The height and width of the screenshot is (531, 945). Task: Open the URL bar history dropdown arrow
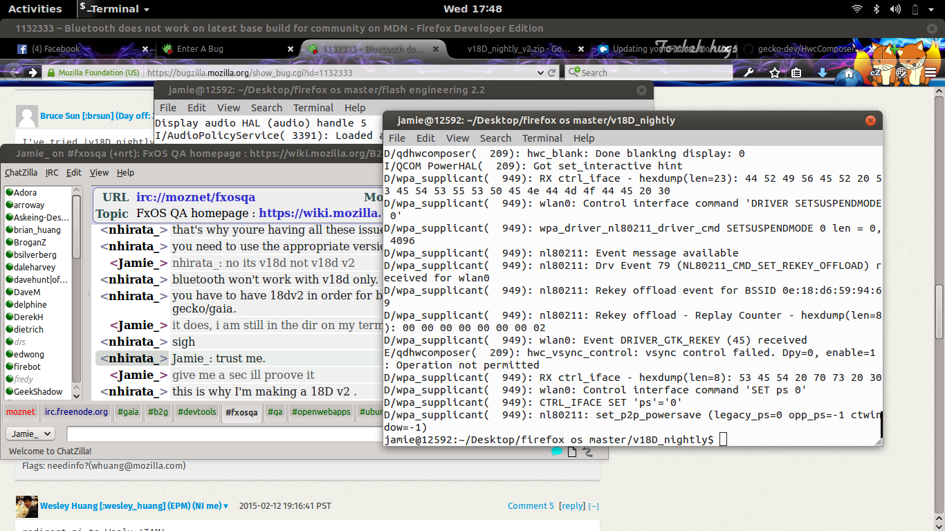pyautogui.click(x=540, y=73)
